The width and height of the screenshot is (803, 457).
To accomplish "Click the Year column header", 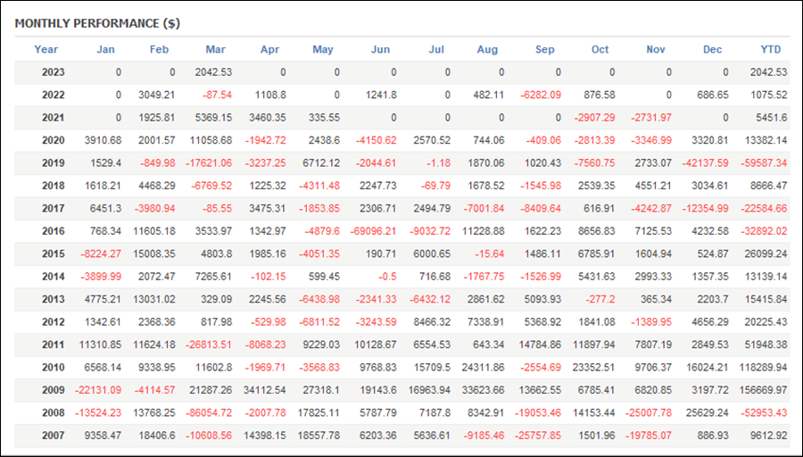I will coord(46,50).
